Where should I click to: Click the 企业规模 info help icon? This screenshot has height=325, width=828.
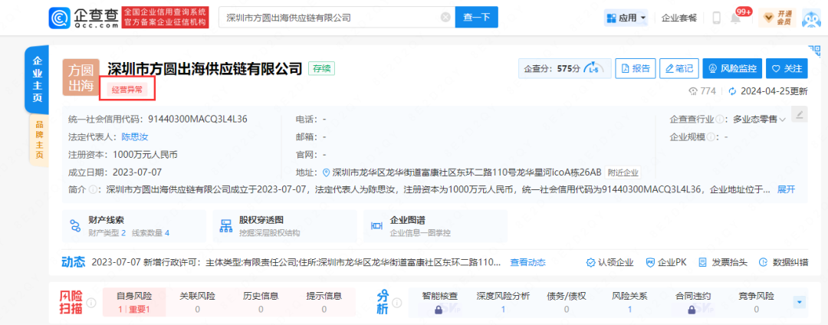point(711,137)
